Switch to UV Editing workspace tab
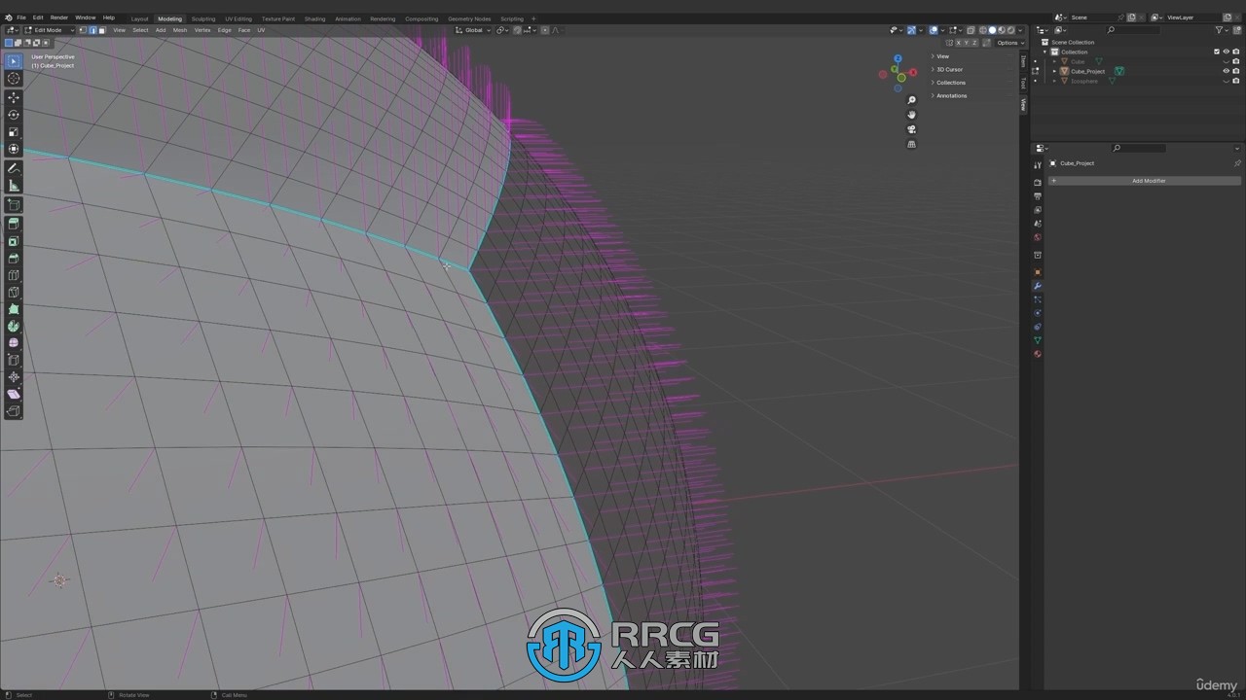Image resolution: width=1246 pixels, height=700 pixels. [238, 18]
